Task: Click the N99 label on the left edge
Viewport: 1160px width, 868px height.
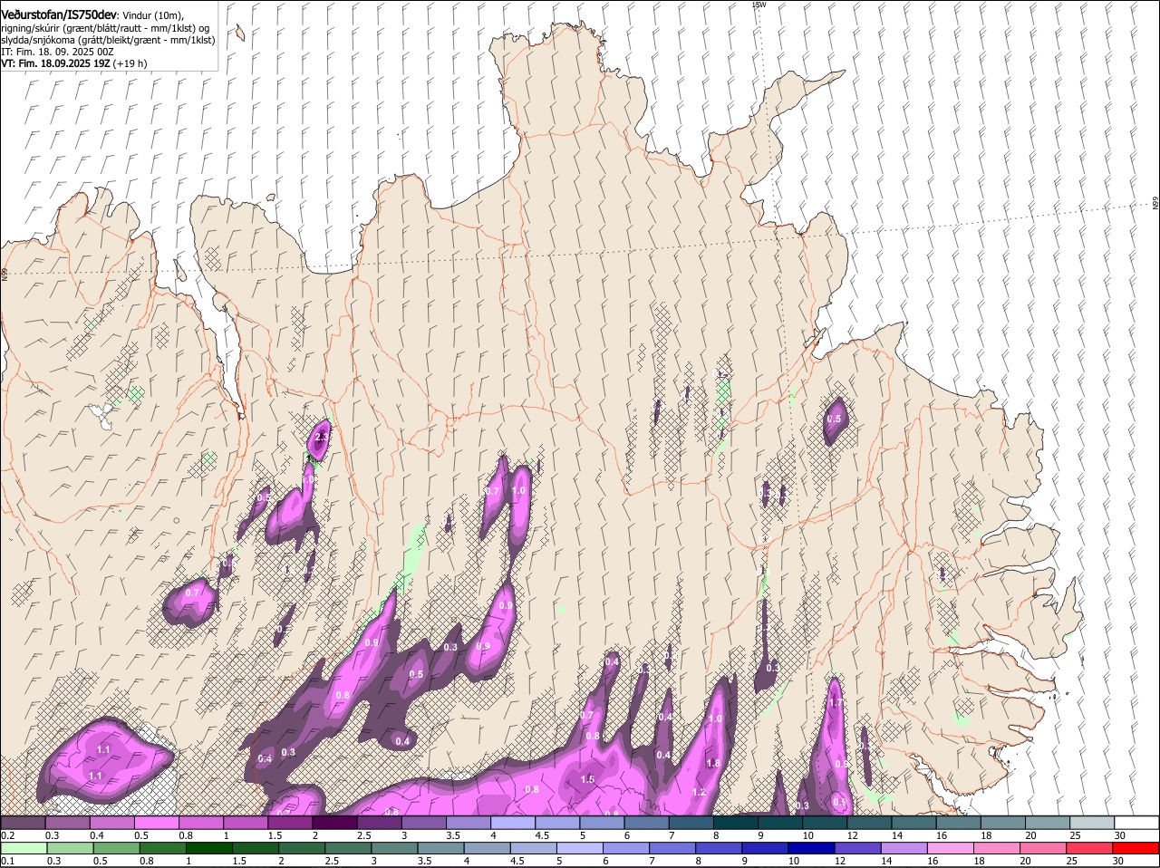Action: [4, 273]
